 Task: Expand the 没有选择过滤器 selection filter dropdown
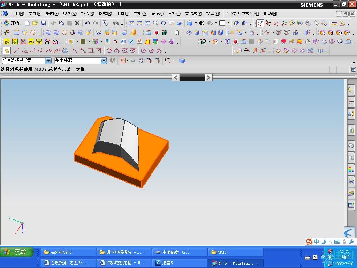pyautogui.click(x=48, y=60)
